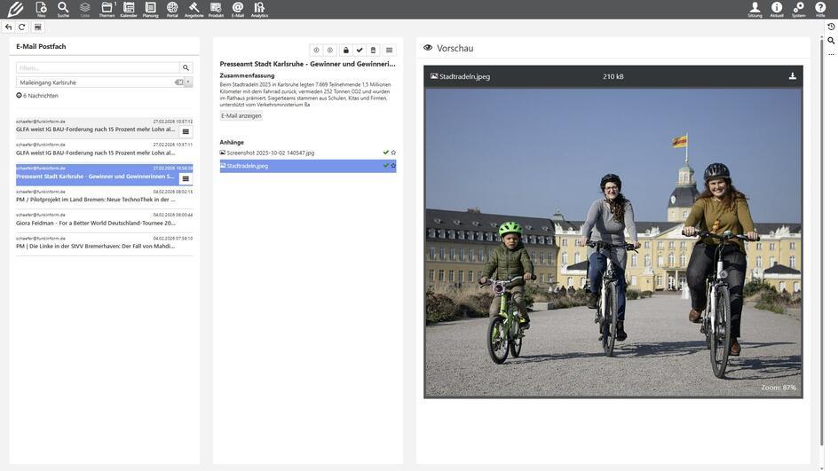The width and height of the screenshot is (838, 471).
Task: Open the Angebote gavel module
Action: [x=194, y=9]
